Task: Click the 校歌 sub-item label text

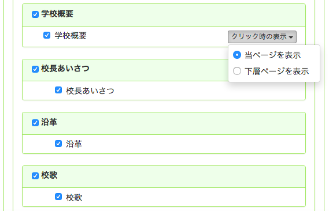Action: point(74,197)
